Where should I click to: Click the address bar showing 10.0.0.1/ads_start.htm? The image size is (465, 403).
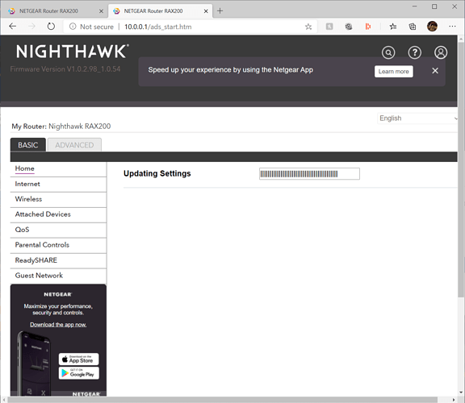[x=190, y=27]
